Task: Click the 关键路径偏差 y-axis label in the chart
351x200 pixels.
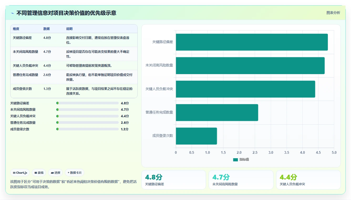Action: pos(163,42)
